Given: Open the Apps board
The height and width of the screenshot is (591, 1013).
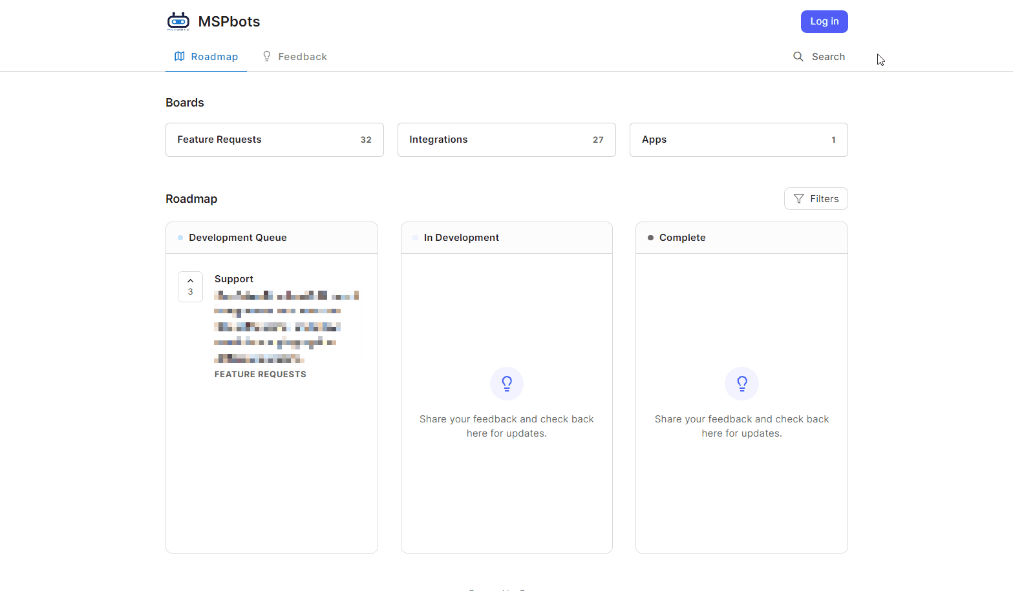Looking at the screenshot, I should (x=738, y=140).
